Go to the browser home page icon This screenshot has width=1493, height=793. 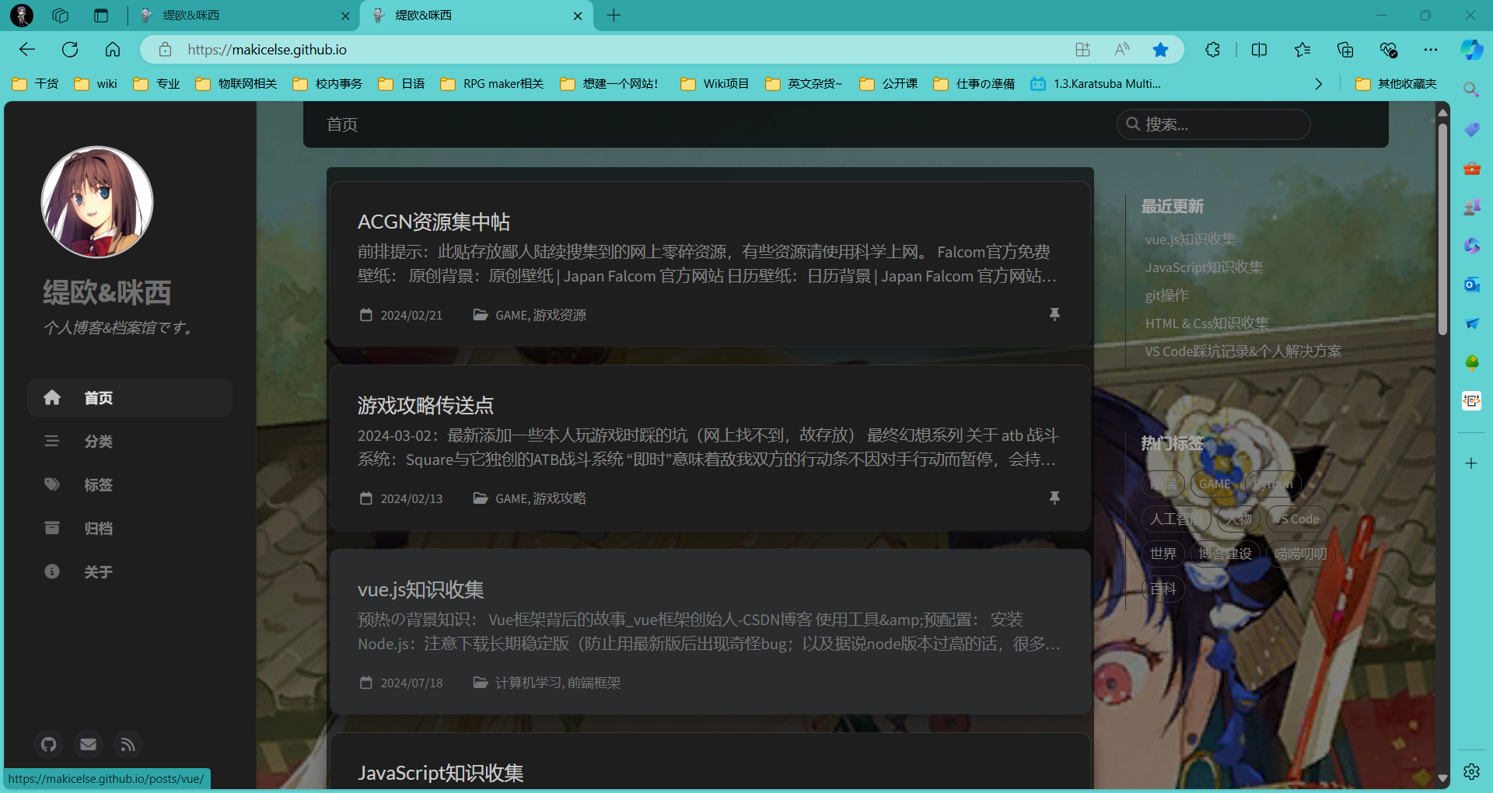coord(113,50)
